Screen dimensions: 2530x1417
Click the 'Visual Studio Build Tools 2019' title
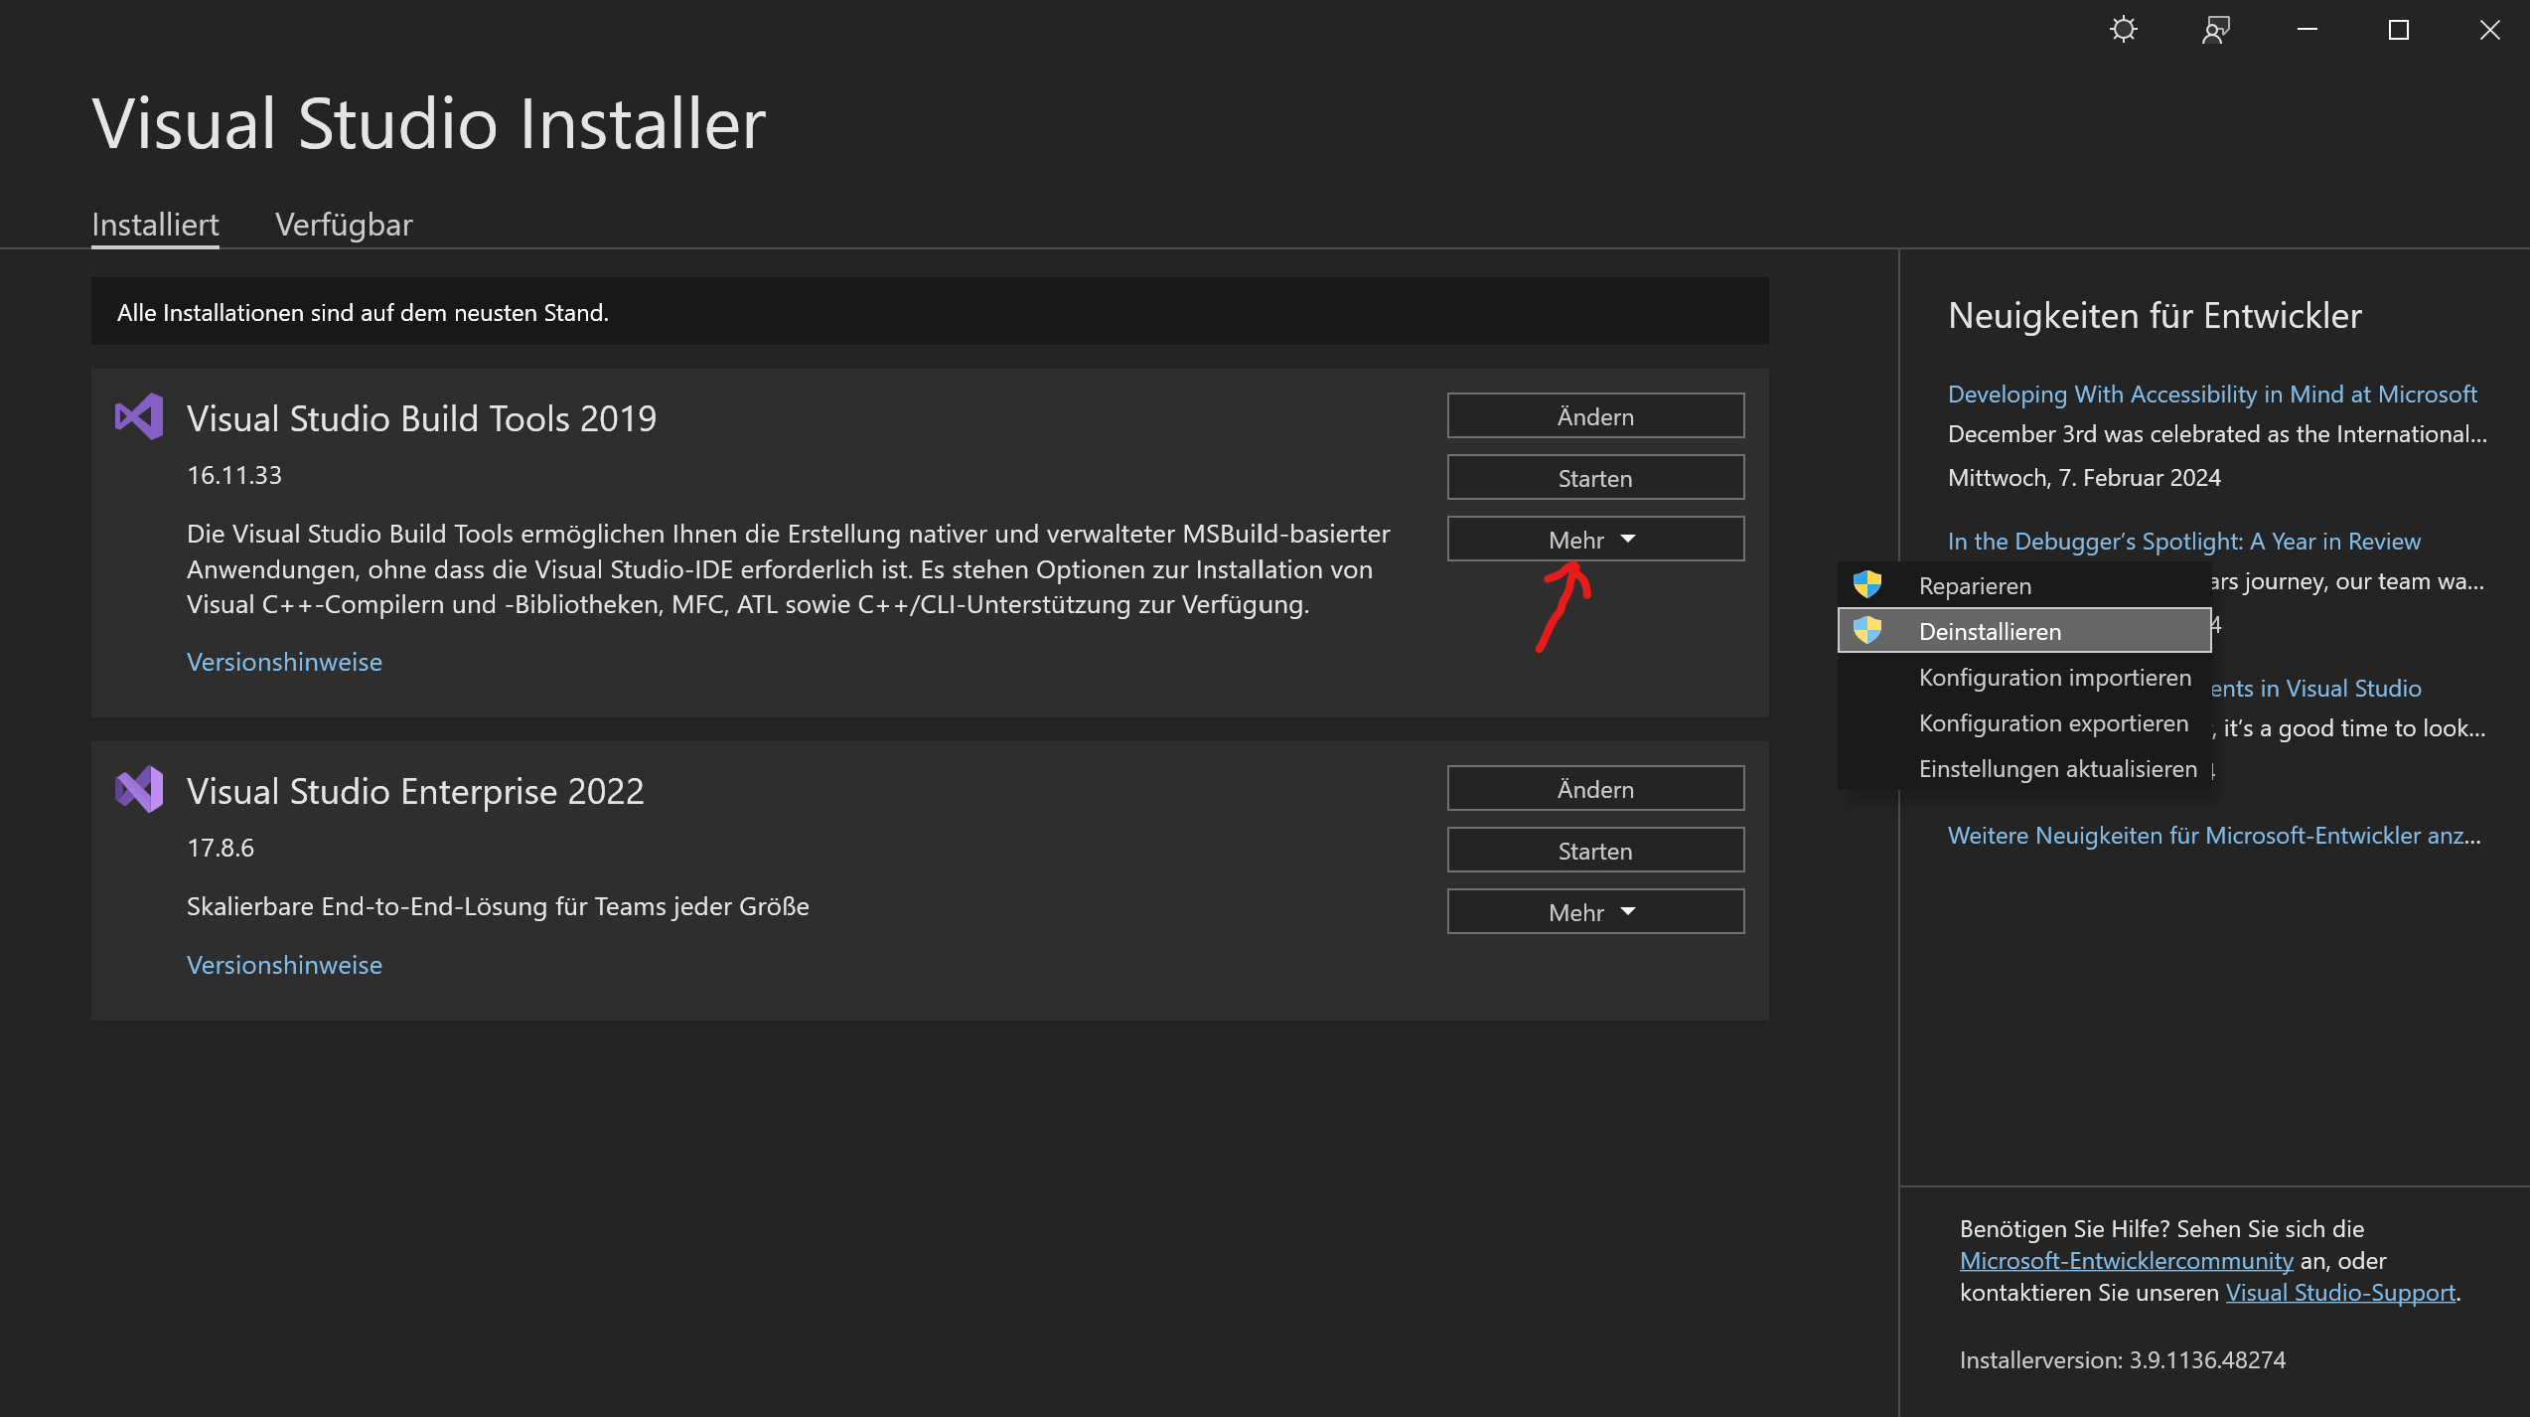point(421,418)
